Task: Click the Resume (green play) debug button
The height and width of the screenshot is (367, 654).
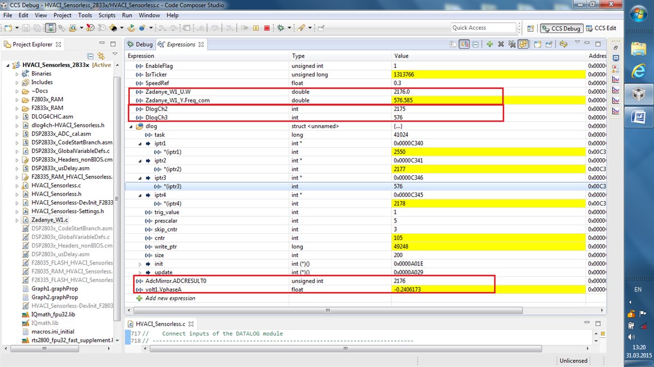Action: click(x=245, y=28)
